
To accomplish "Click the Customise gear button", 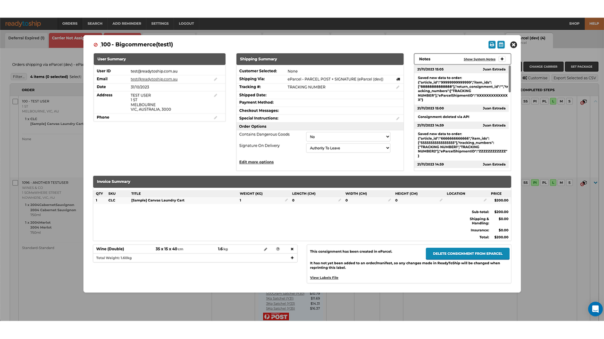I will click(535, 78).
